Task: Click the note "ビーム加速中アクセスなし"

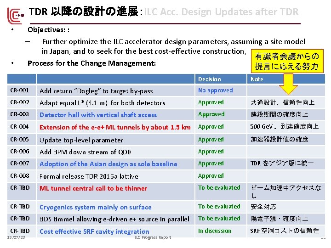Action: click(286, 192)
